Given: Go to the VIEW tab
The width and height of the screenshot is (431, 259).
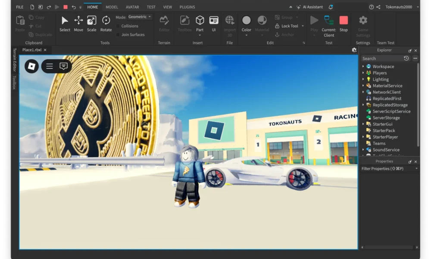Looking at the screenshot, I should [167, 7].
